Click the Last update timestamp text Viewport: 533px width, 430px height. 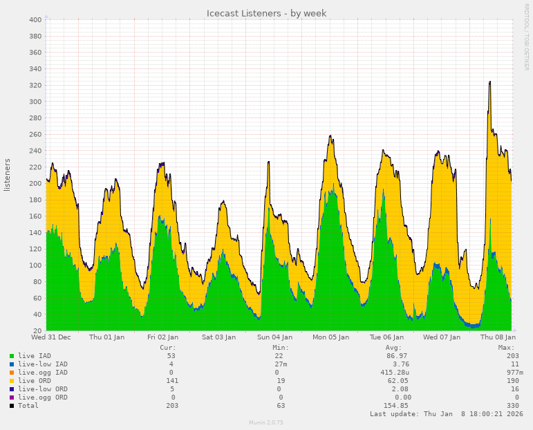point(447,414)
